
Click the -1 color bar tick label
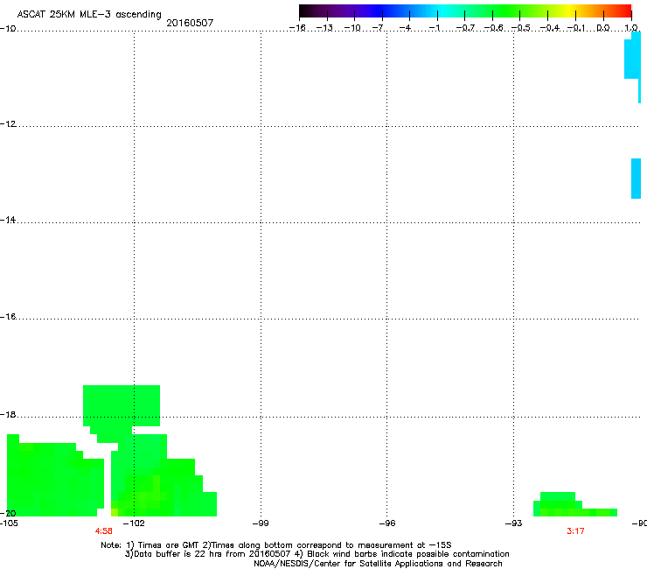pos(434,28)
